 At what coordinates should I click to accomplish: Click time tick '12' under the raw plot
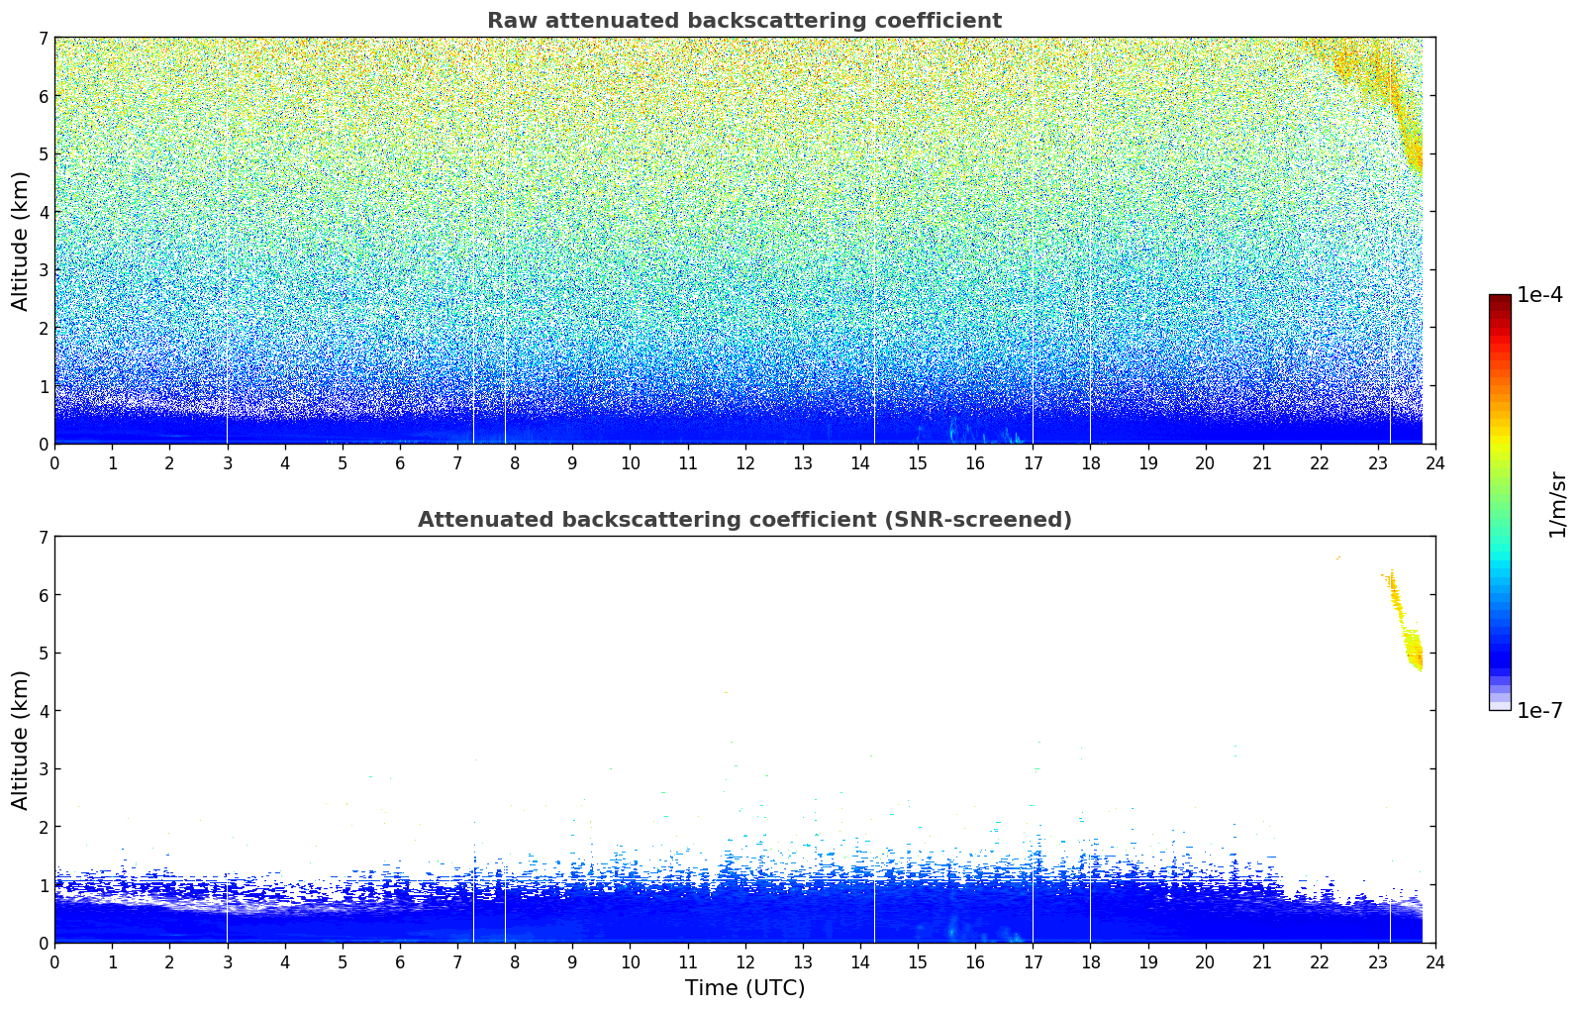[744, 462]
